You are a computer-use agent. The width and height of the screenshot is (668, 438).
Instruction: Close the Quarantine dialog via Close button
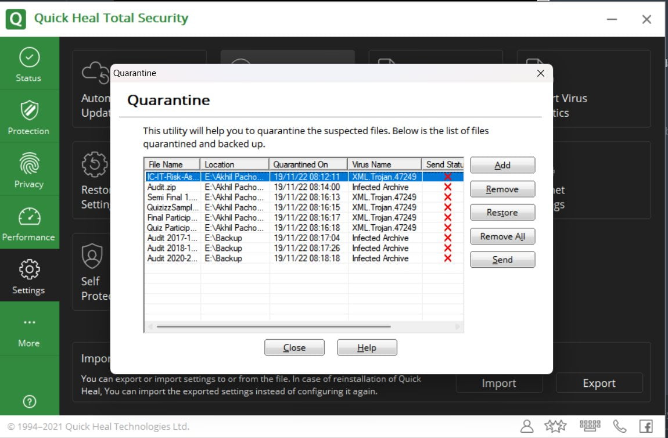tap(294, 347)
